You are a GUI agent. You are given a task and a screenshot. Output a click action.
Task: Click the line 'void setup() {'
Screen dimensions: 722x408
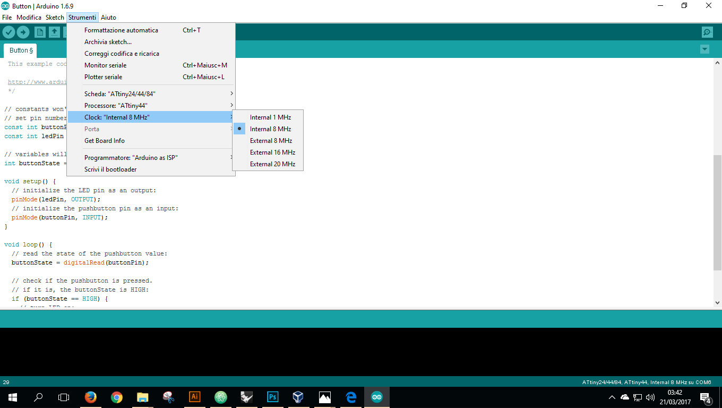pyautogui.click(x=30, y=181)
